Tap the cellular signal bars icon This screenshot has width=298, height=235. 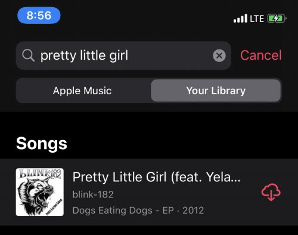tap(240, 18)
